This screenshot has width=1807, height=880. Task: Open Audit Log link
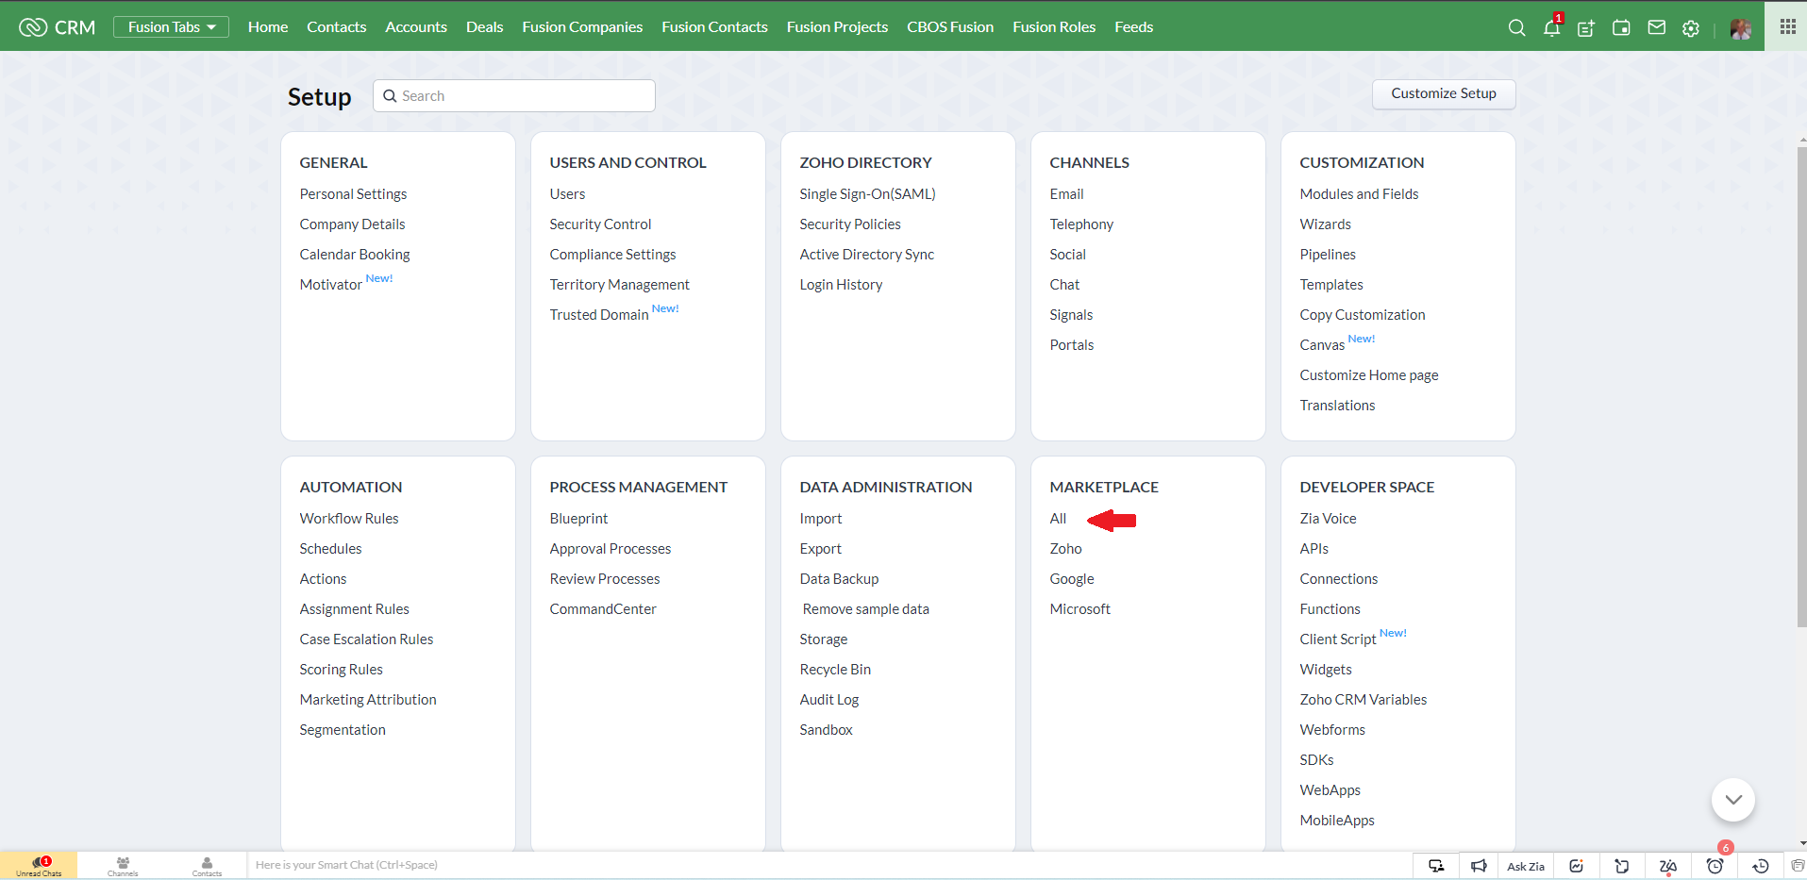point(829,700)
